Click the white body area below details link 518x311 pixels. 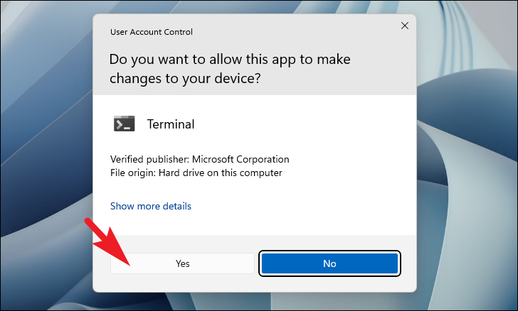click(255, 224)
